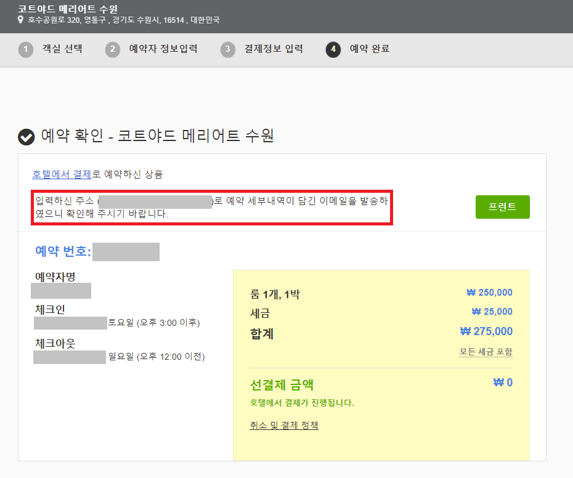Click the 합계 label
This screenshot has width=573, height=478.
262,334
